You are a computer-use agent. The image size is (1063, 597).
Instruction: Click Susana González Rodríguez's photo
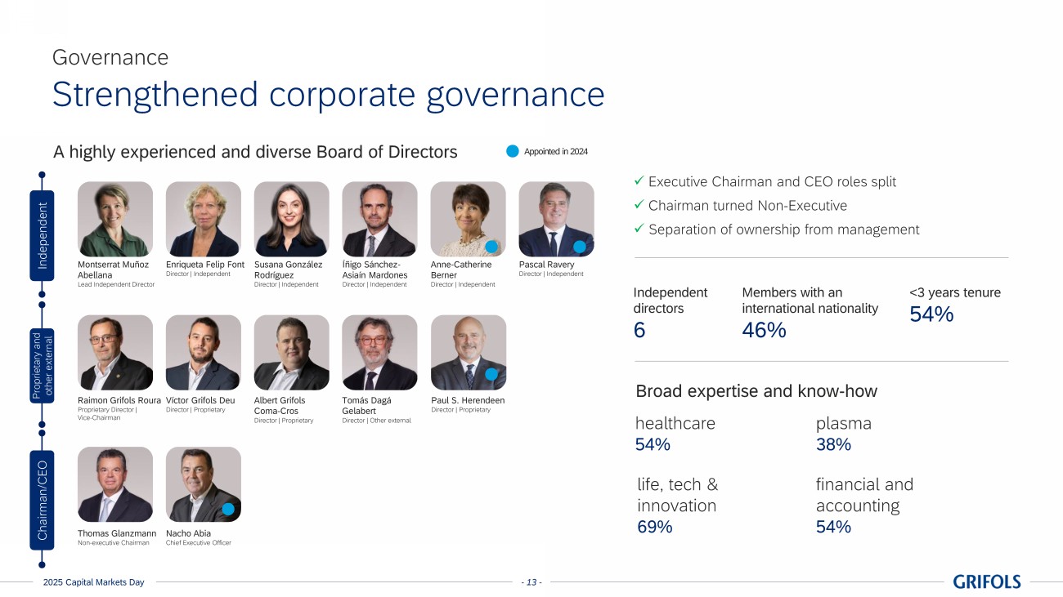292,219
